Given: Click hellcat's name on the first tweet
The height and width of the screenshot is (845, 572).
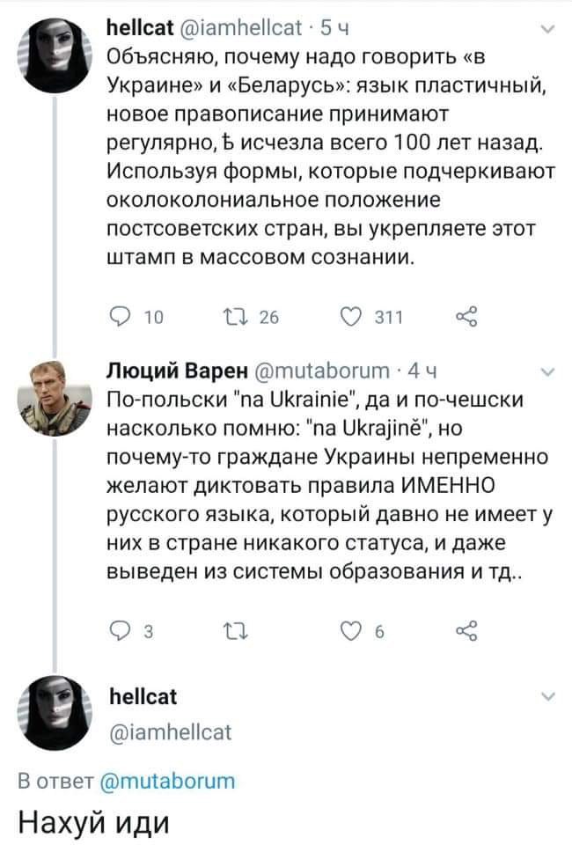Looking at the screenshot, I should coord(138,32).
